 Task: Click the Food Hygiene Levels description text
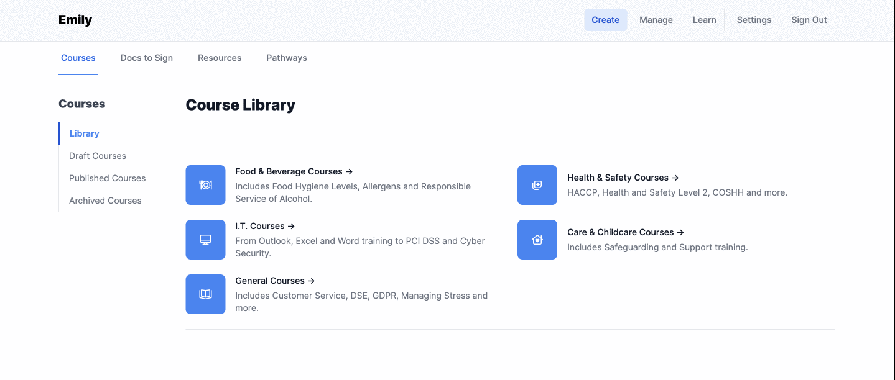tap(353, 192)
